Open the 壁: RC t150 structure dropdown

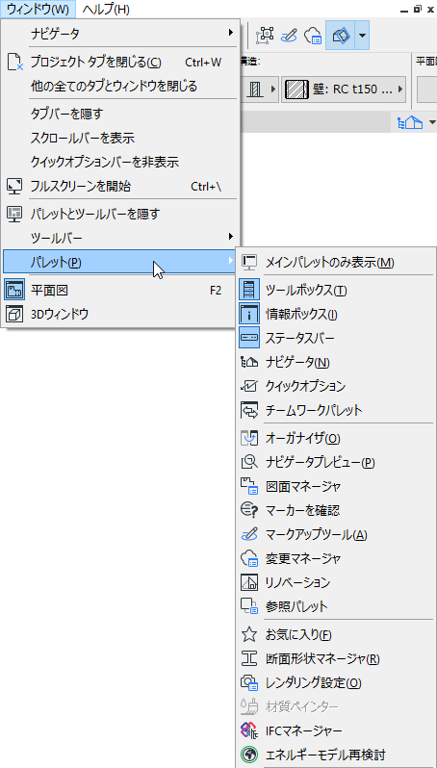(x=344, y=89)
